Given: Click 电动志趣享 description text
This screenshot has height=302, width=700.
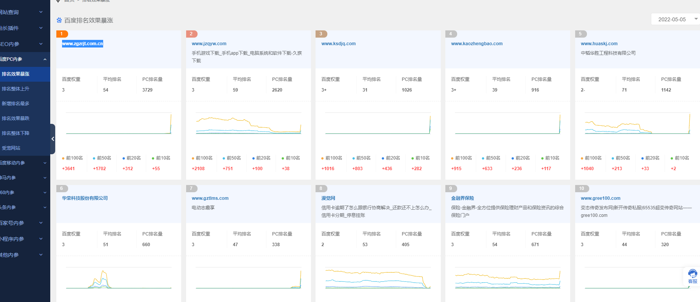Looking at the screenshot, I should coord(203,208).
